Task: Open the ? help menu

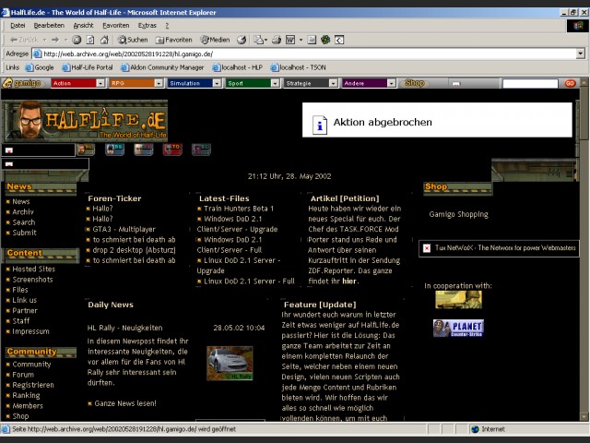Action: (167, 26)
